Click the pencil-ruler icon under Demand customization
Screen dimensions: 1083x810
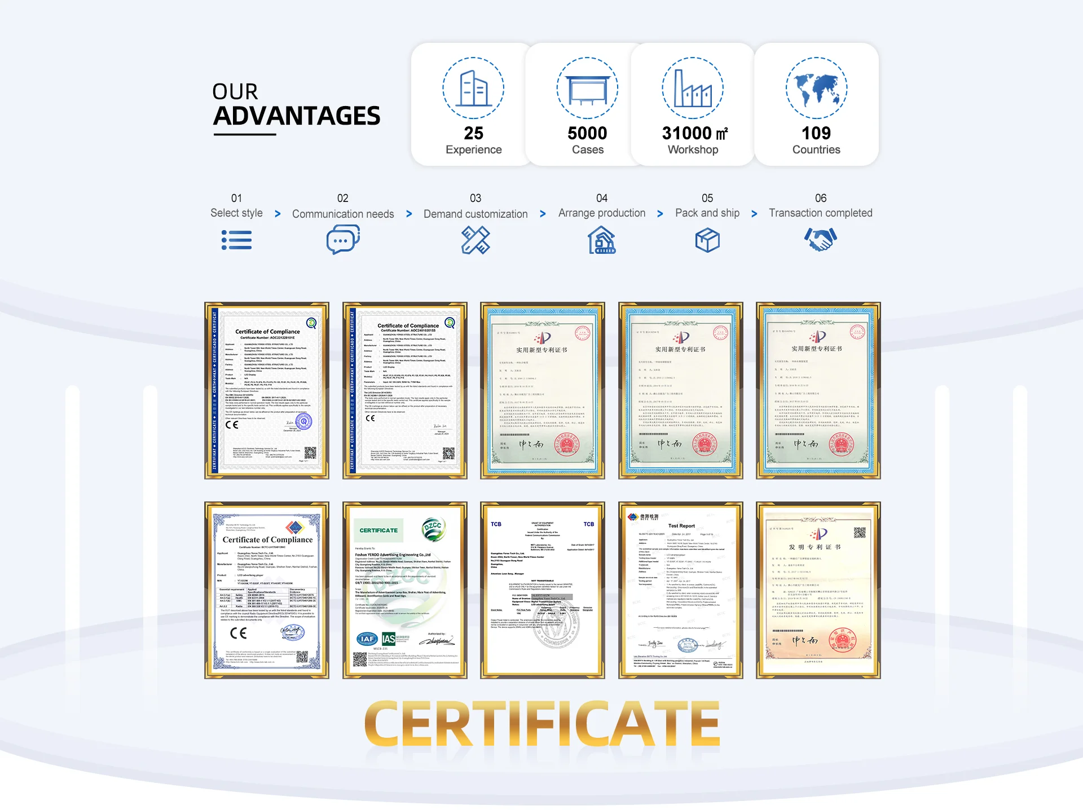[476, 240]
